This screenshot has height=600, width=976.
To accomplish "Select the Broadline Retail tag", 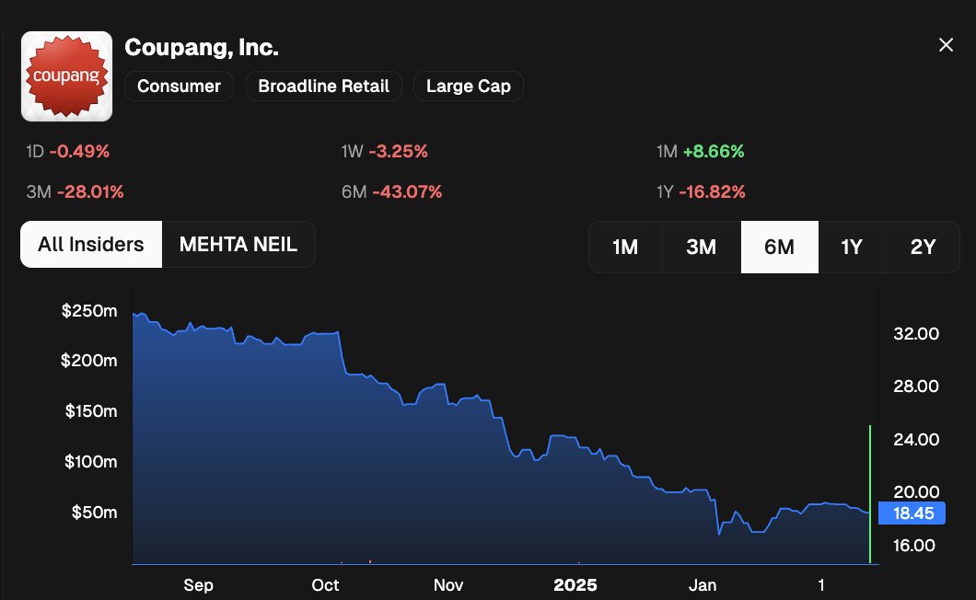I will pyautogui.click(x=324, y=86).
